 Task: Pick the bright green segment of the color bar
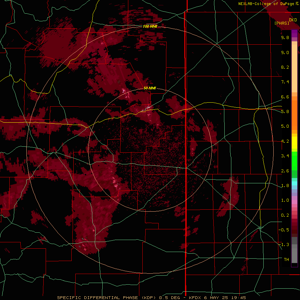tap(294, 161)
